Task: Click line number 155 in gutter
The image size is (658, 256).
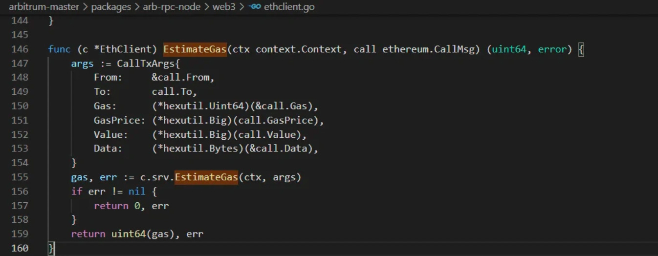Action: pyautogui.click(x=20, y=177)
